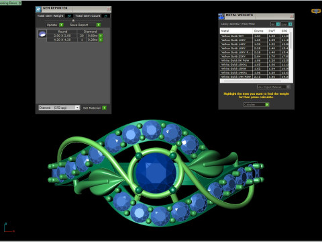
Task: Click second cyan library dropdown arrow in Metal Weights
Action: tap(290, 24)
